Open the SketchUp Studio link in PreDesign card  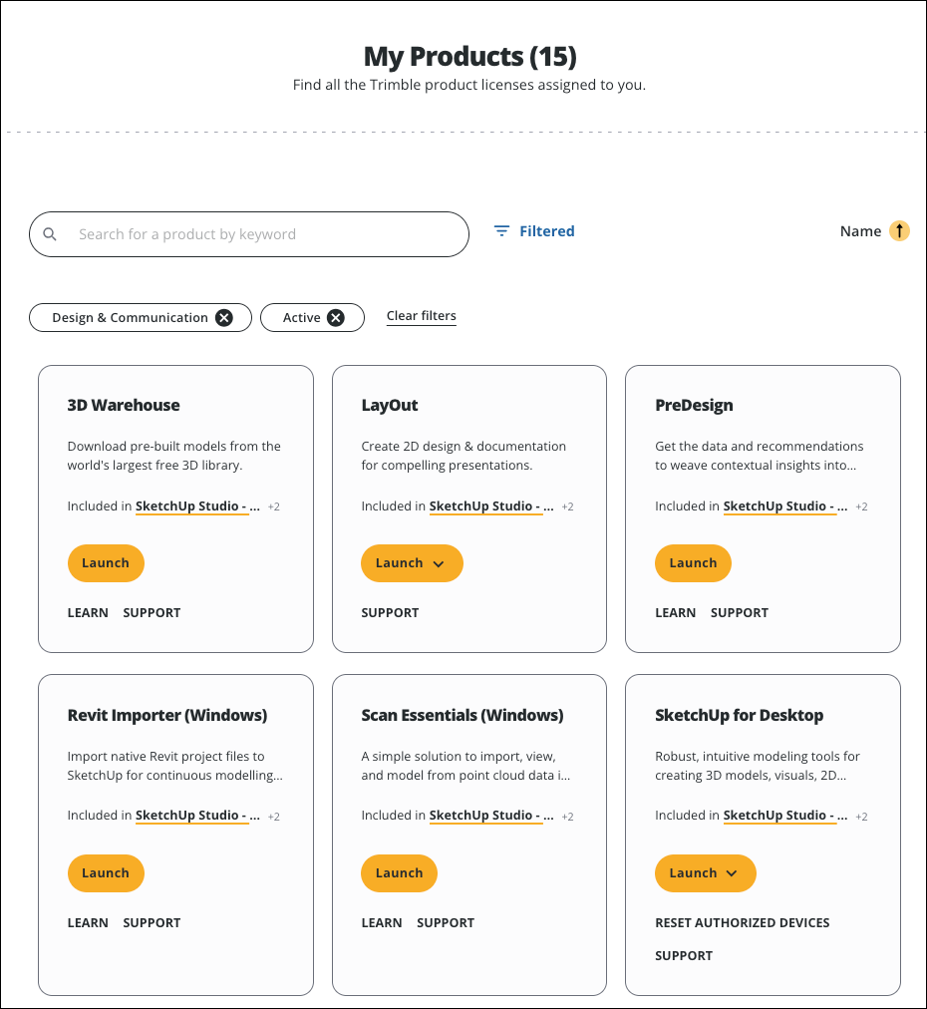(x=784, y=505)
